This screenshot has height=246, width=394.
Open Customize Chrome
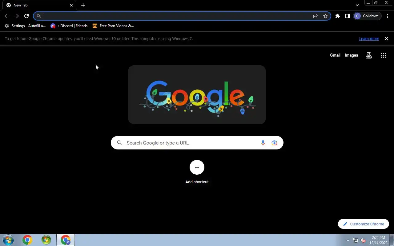tap(364, 224)
